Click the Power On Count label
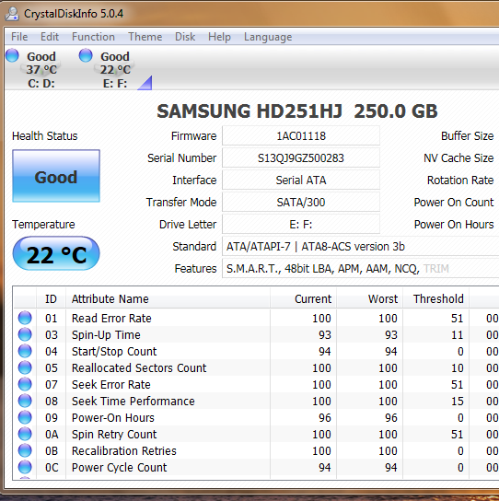This screenshot has height=501, width=499. [x=454, y=203]
